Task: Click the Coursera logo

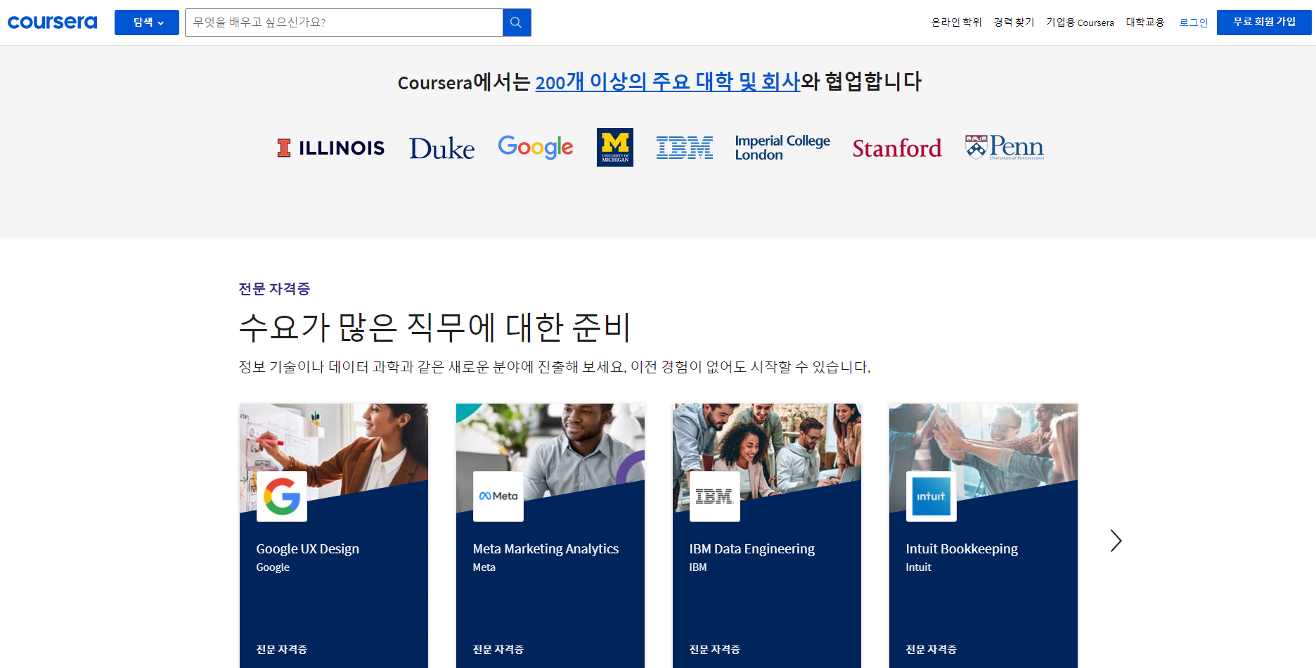Action: (x=52, y=23)
